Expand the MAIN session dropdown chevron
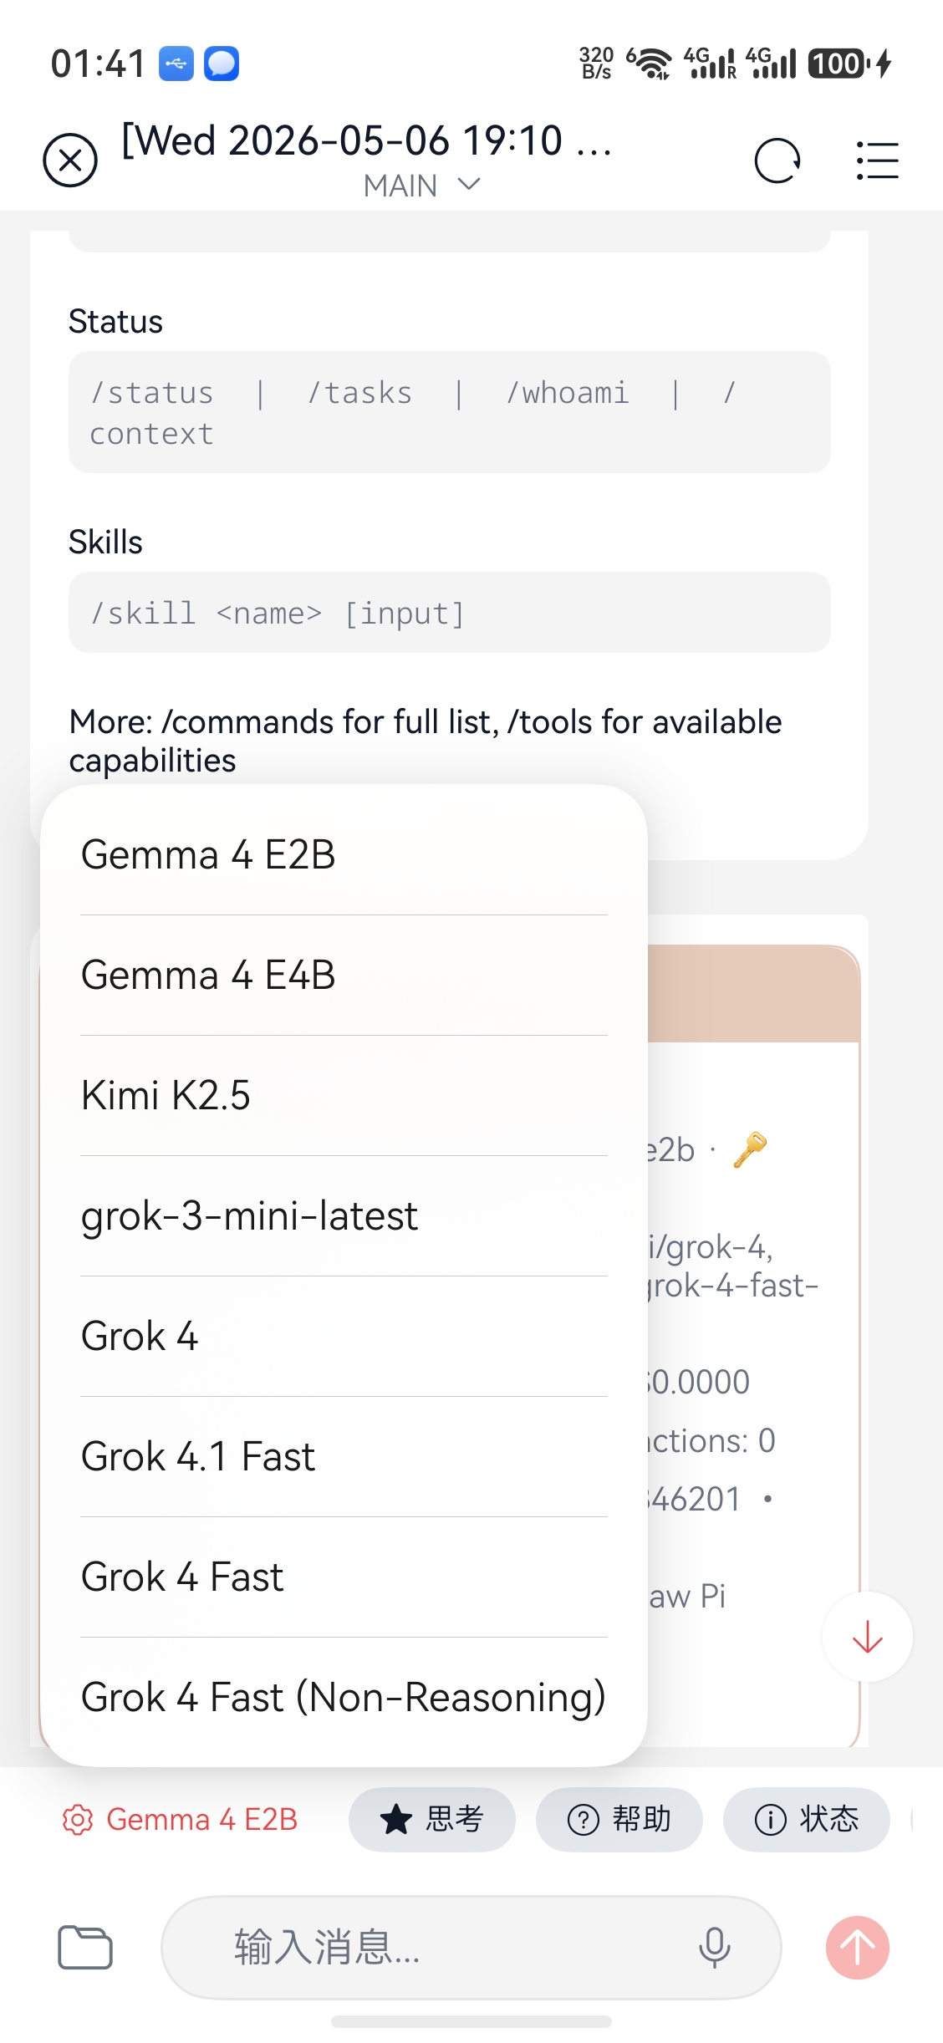 pos(470,184)
